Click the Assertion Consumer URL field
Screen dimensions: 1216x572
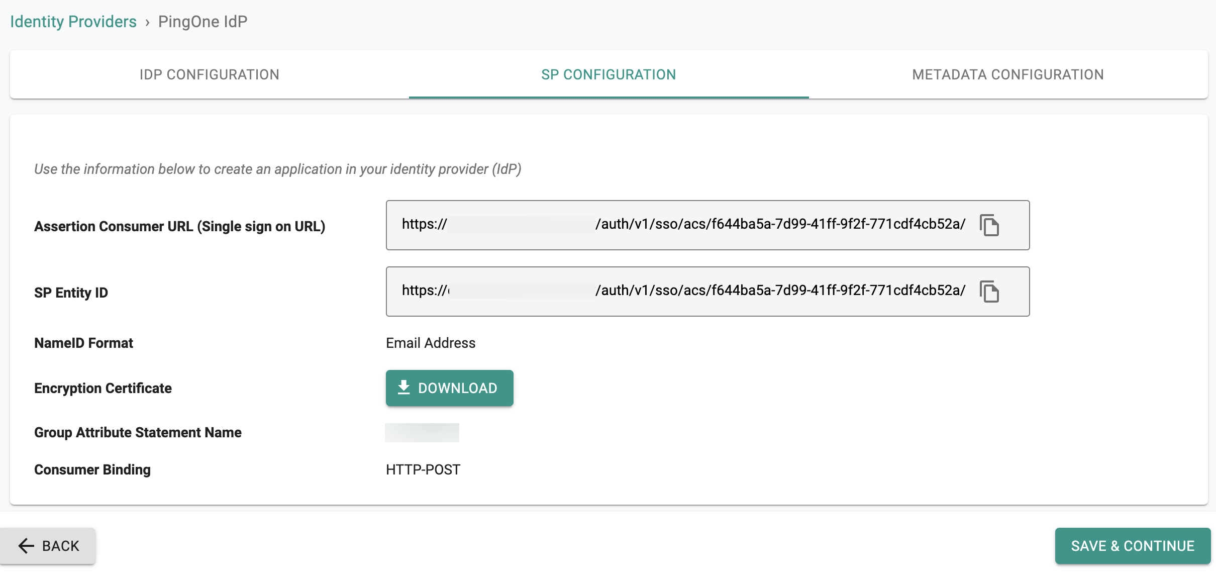point(707,225)
